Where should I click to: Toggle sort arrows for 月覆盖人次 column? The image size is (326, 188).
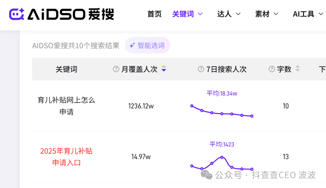click(x=164, y=69)
